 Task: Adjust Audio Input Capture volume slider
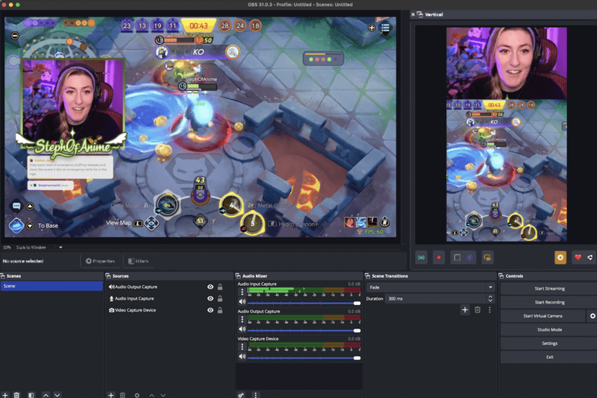pos(304,302)
